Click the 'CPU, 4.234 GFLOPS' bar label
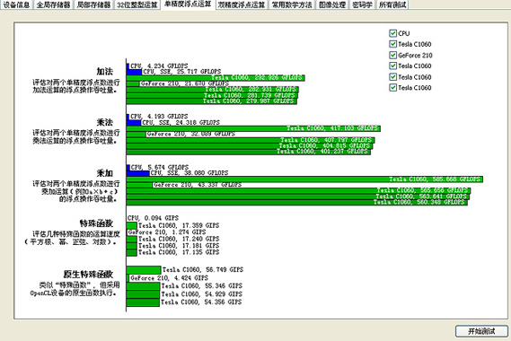 click(x=159, y=66)
